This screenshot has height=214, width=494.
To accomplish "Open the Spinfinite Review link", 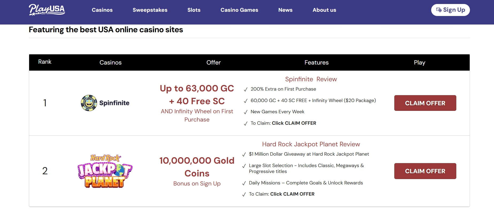I will 311,79.
